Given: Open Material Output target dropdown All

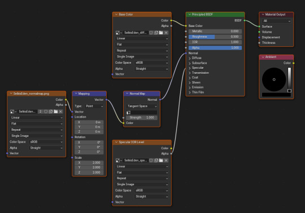Looking at the screenshot, I should 276,21.
